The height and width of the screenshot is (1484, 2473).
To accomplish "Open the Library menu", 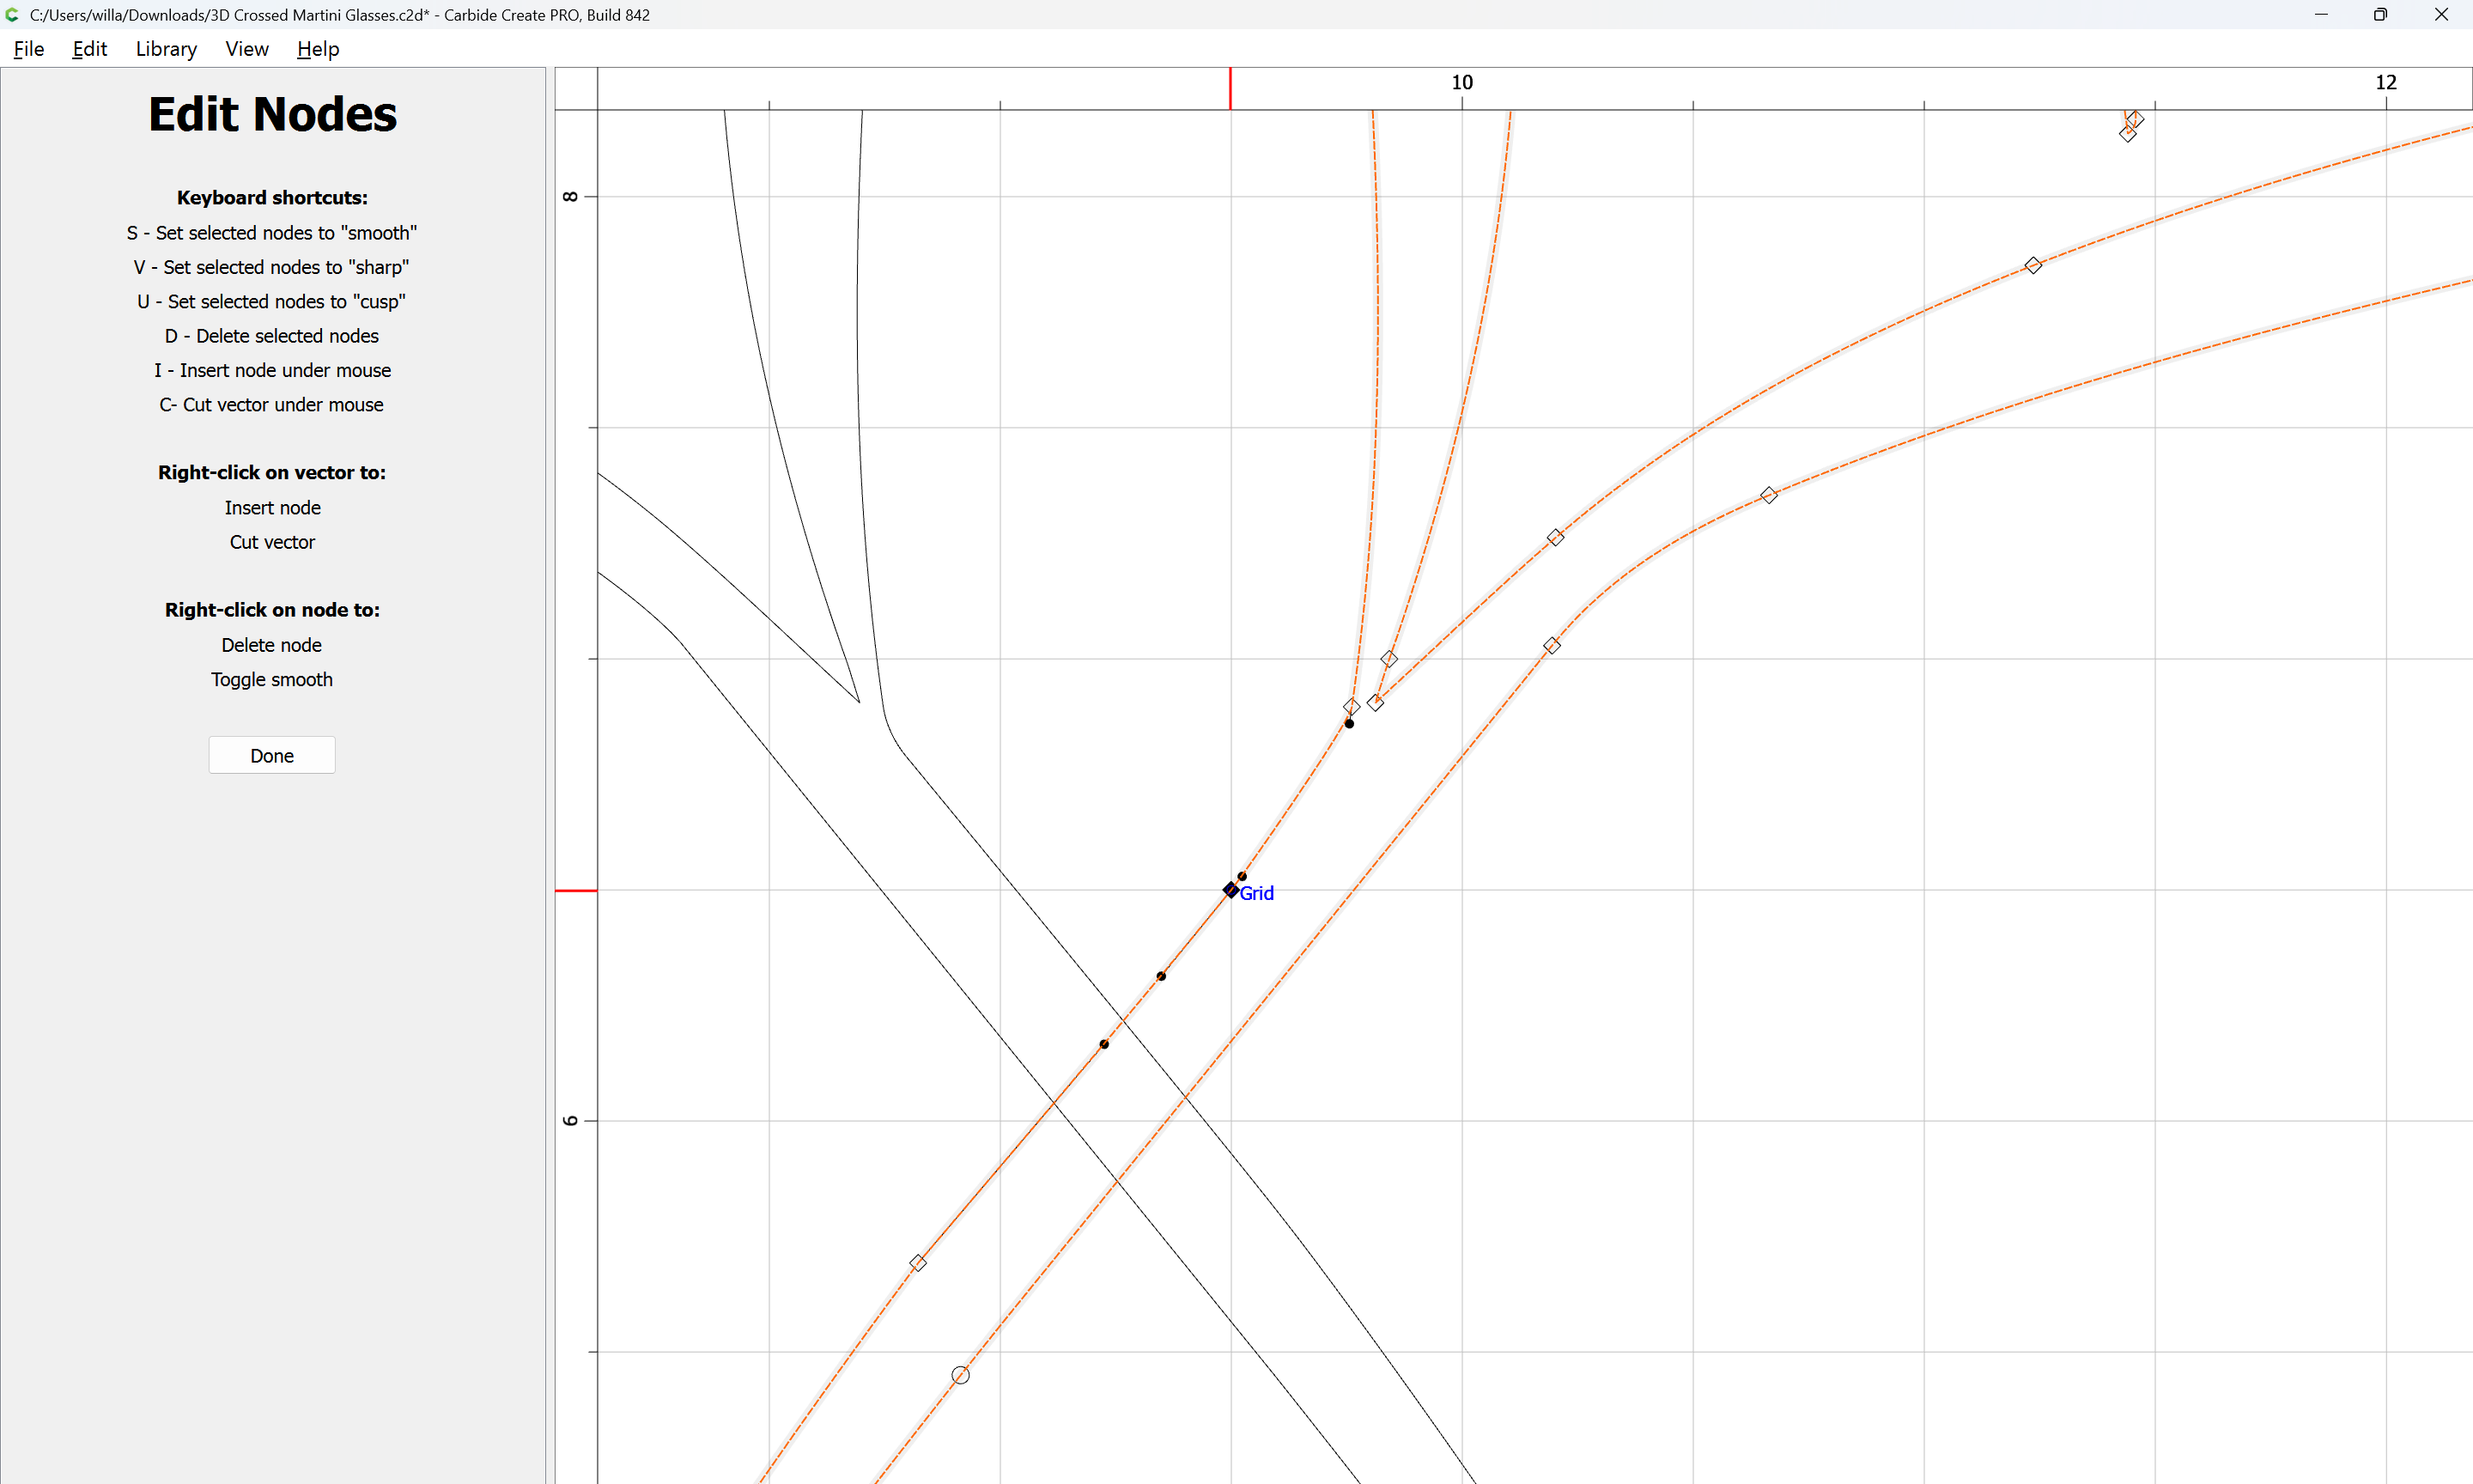I will pyautogui.click(x=166, y=49).
